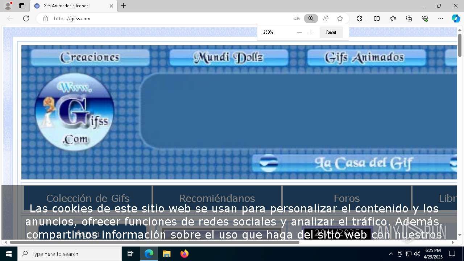Launch Firefox from taskbar
Image resolution: width=464 pixels, height=261 pixels.
pyautogui.click(x=185, y=254)
